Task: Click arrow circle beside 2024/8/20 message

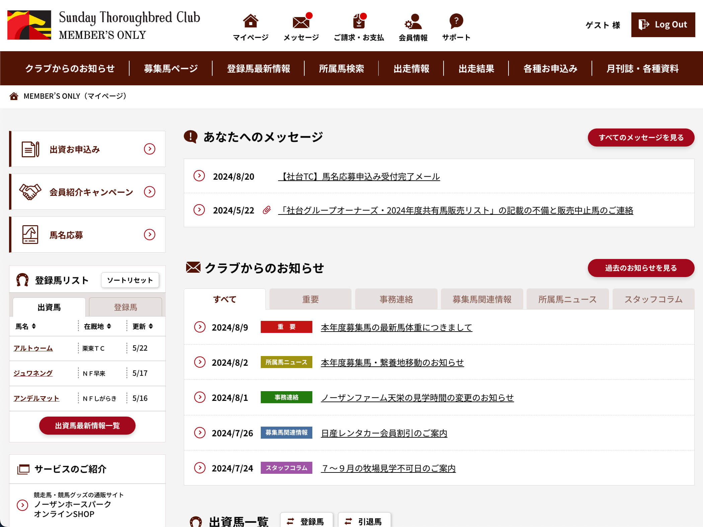Action: tap(199, 176)
